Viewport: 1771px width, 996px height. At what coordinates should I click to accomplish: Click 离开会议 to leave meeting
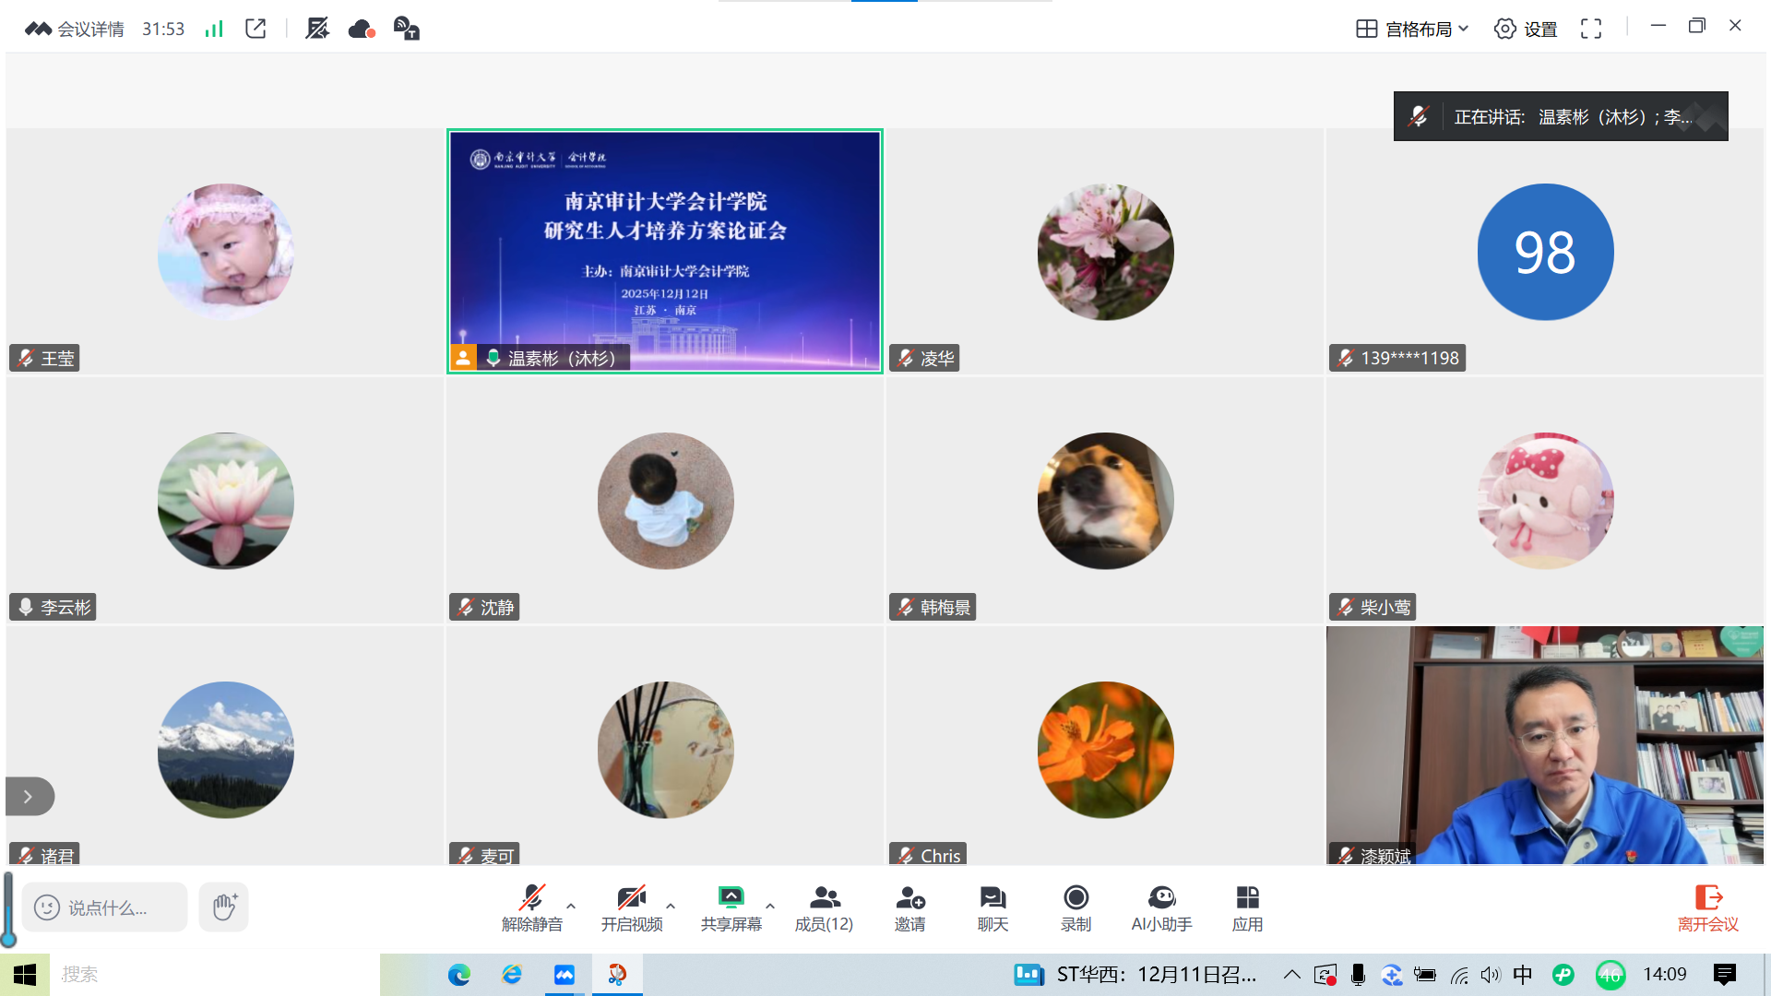[x=1707, y=907]
